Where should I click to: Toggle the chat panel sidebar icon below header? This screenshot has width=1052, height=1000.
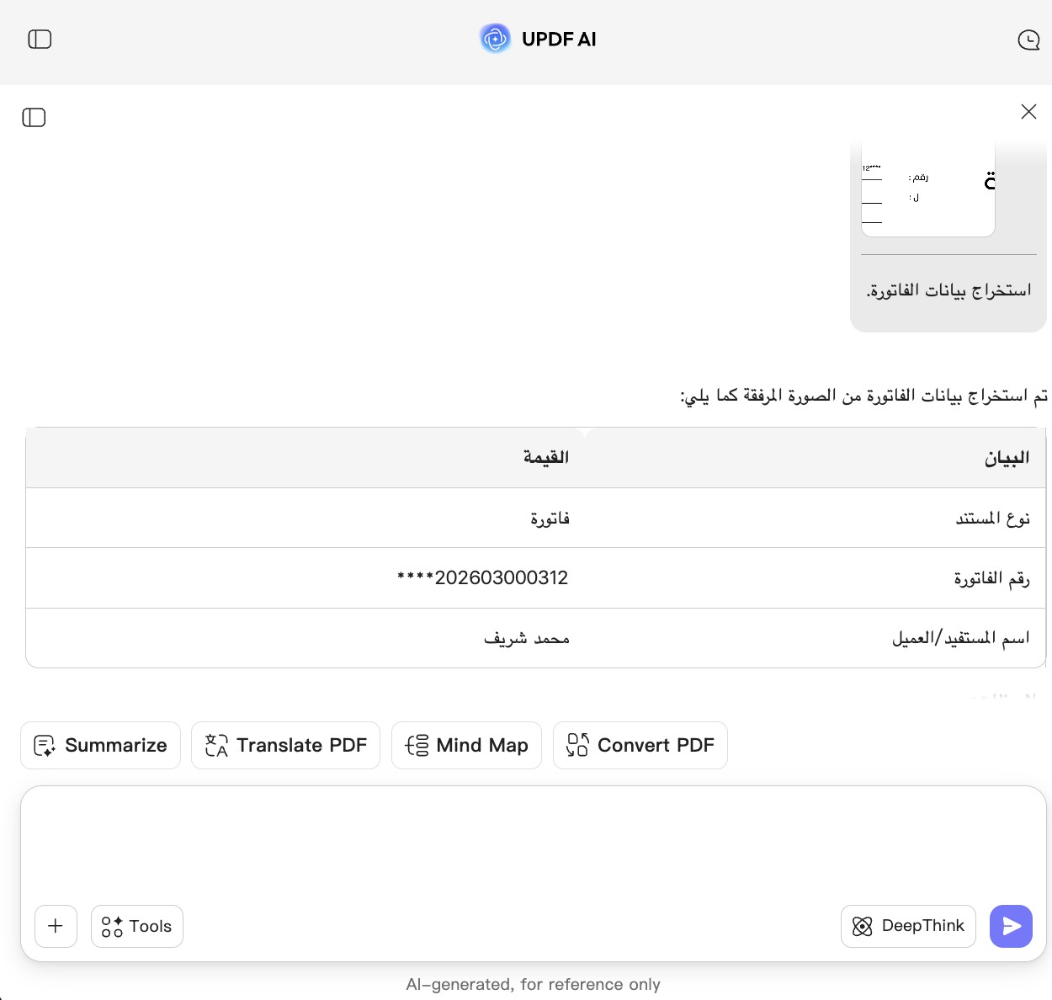[34, 118]
